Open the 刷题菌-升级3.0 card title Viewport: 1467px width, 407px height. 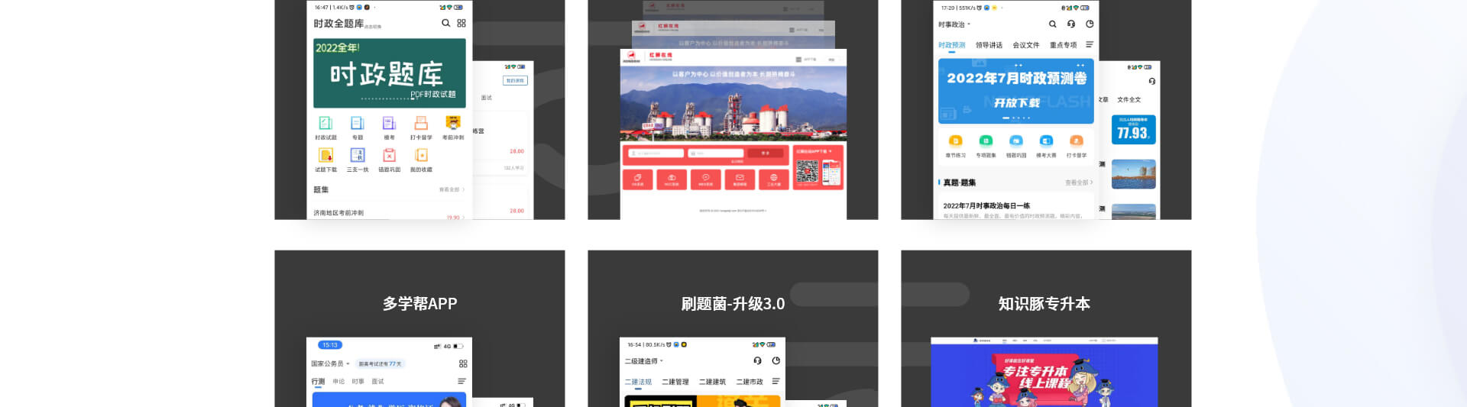coord(733,304)
